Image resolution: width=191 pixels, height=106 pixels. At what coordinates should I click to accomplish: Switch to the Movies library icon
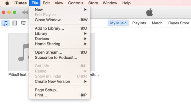pyautogui.click(x=15, y=23)
